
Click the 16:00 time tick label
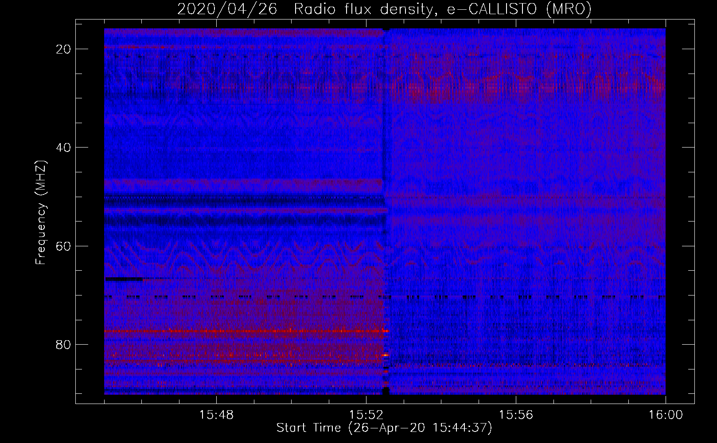click(666, 415)
